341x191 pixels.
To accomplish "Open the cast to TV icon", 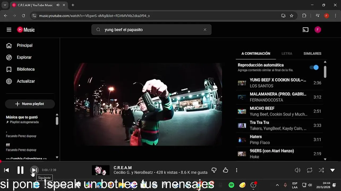I will pos(305,30).
